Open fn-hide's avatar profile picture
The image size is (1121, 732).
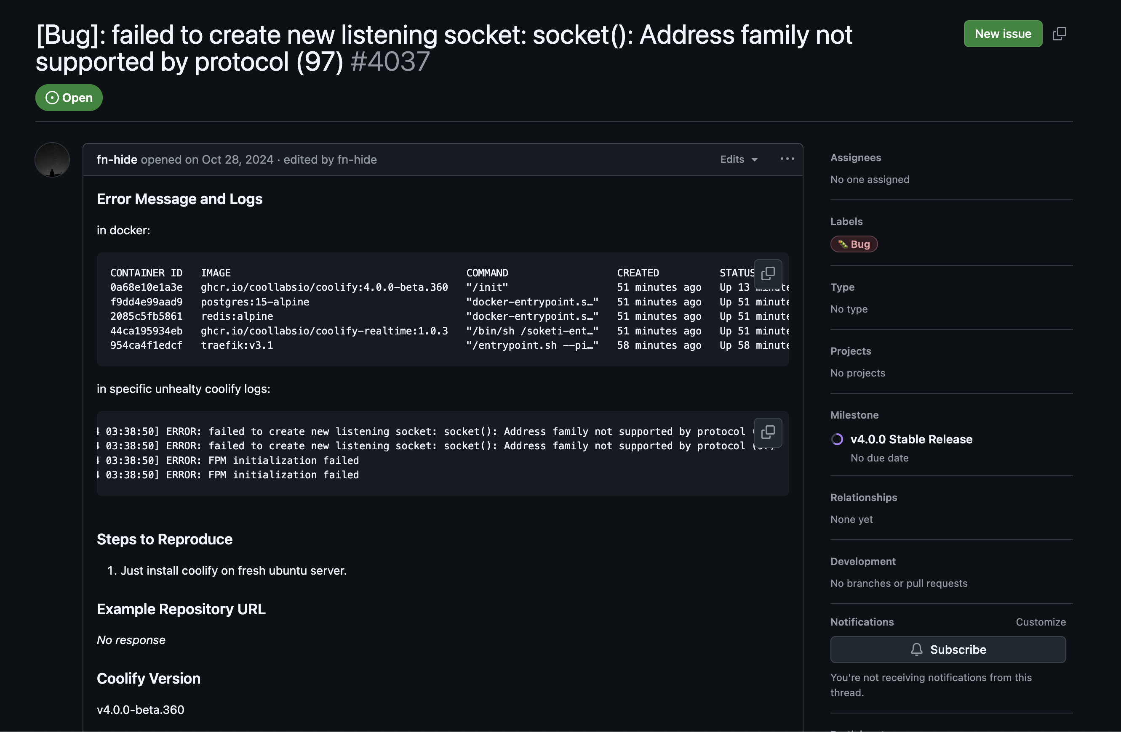point(52,160)
